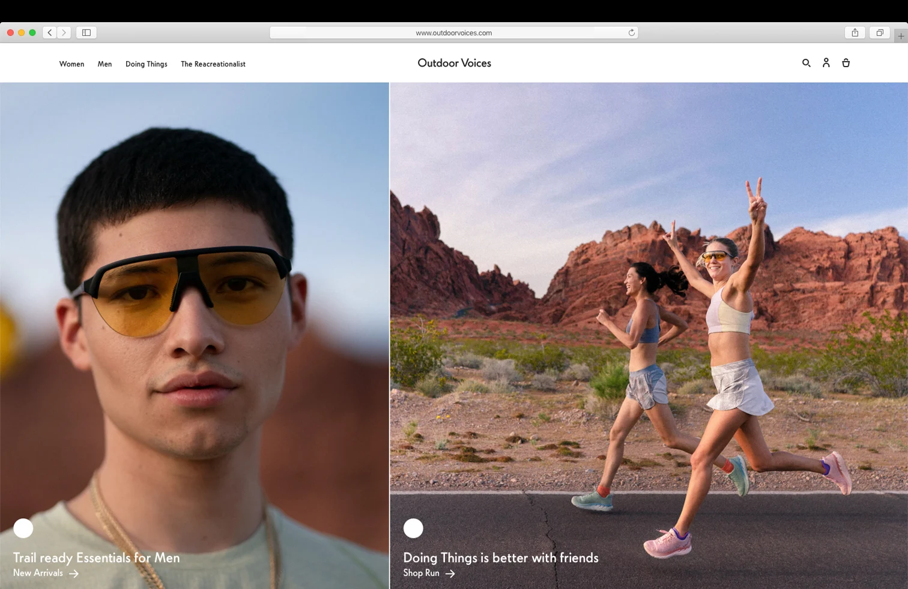Reload the page with the refresh icon

click(631, 32)
